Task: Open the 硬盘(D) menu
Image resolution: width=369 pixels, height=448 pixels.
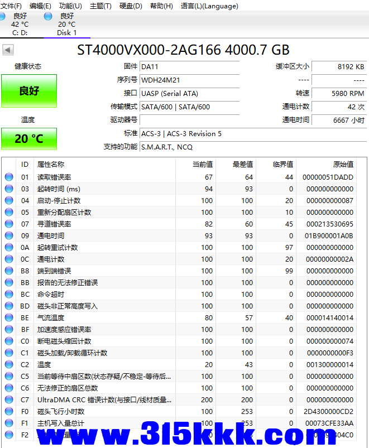Action: click(131, 6)
